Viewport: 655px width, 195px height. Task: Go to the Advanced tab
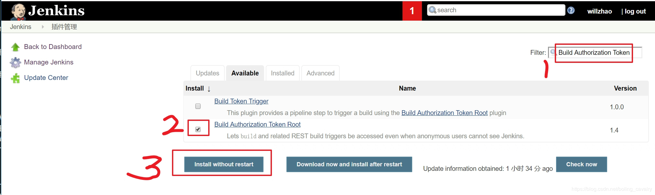pos(320,73)
